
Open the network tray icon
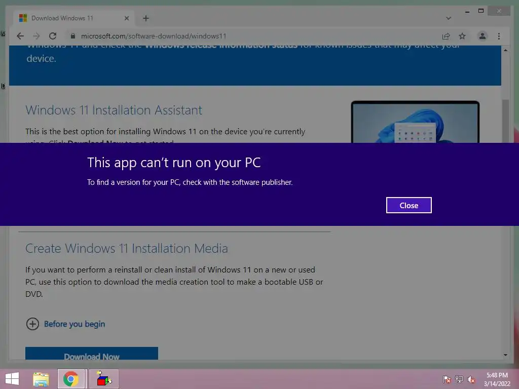coord(459,379)
